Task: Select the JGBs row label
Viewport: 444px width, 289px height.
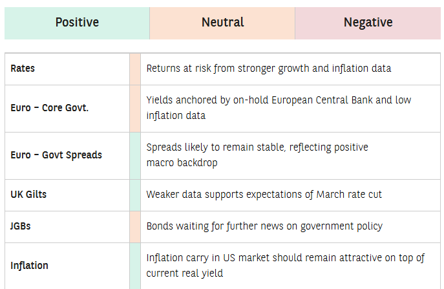Action: pyautogui.click(x=21, y=226)
